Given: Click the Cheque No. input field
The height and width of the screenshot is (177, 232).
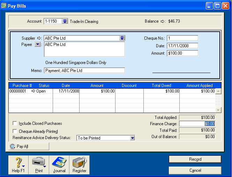Looking at the screenshot, I should [182, 38].
